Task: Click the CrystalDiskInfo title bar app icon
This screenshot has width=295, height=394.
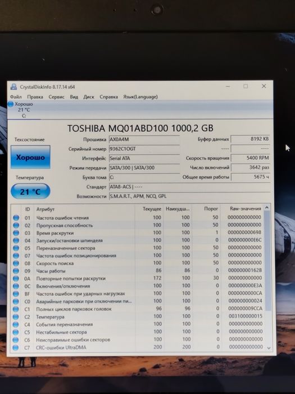Action: (13, 87)
